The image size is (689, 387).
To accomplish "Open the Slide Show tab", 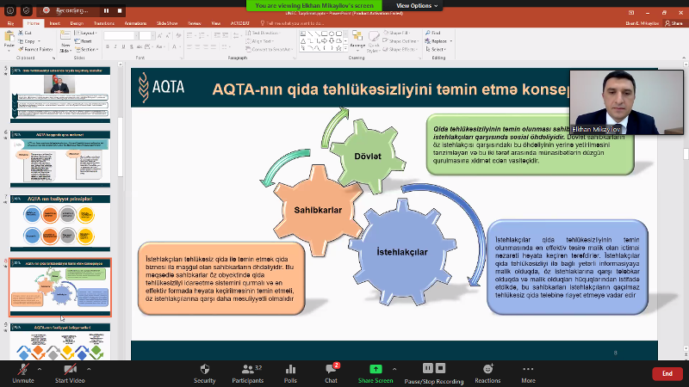I will [x=167, y=23].
